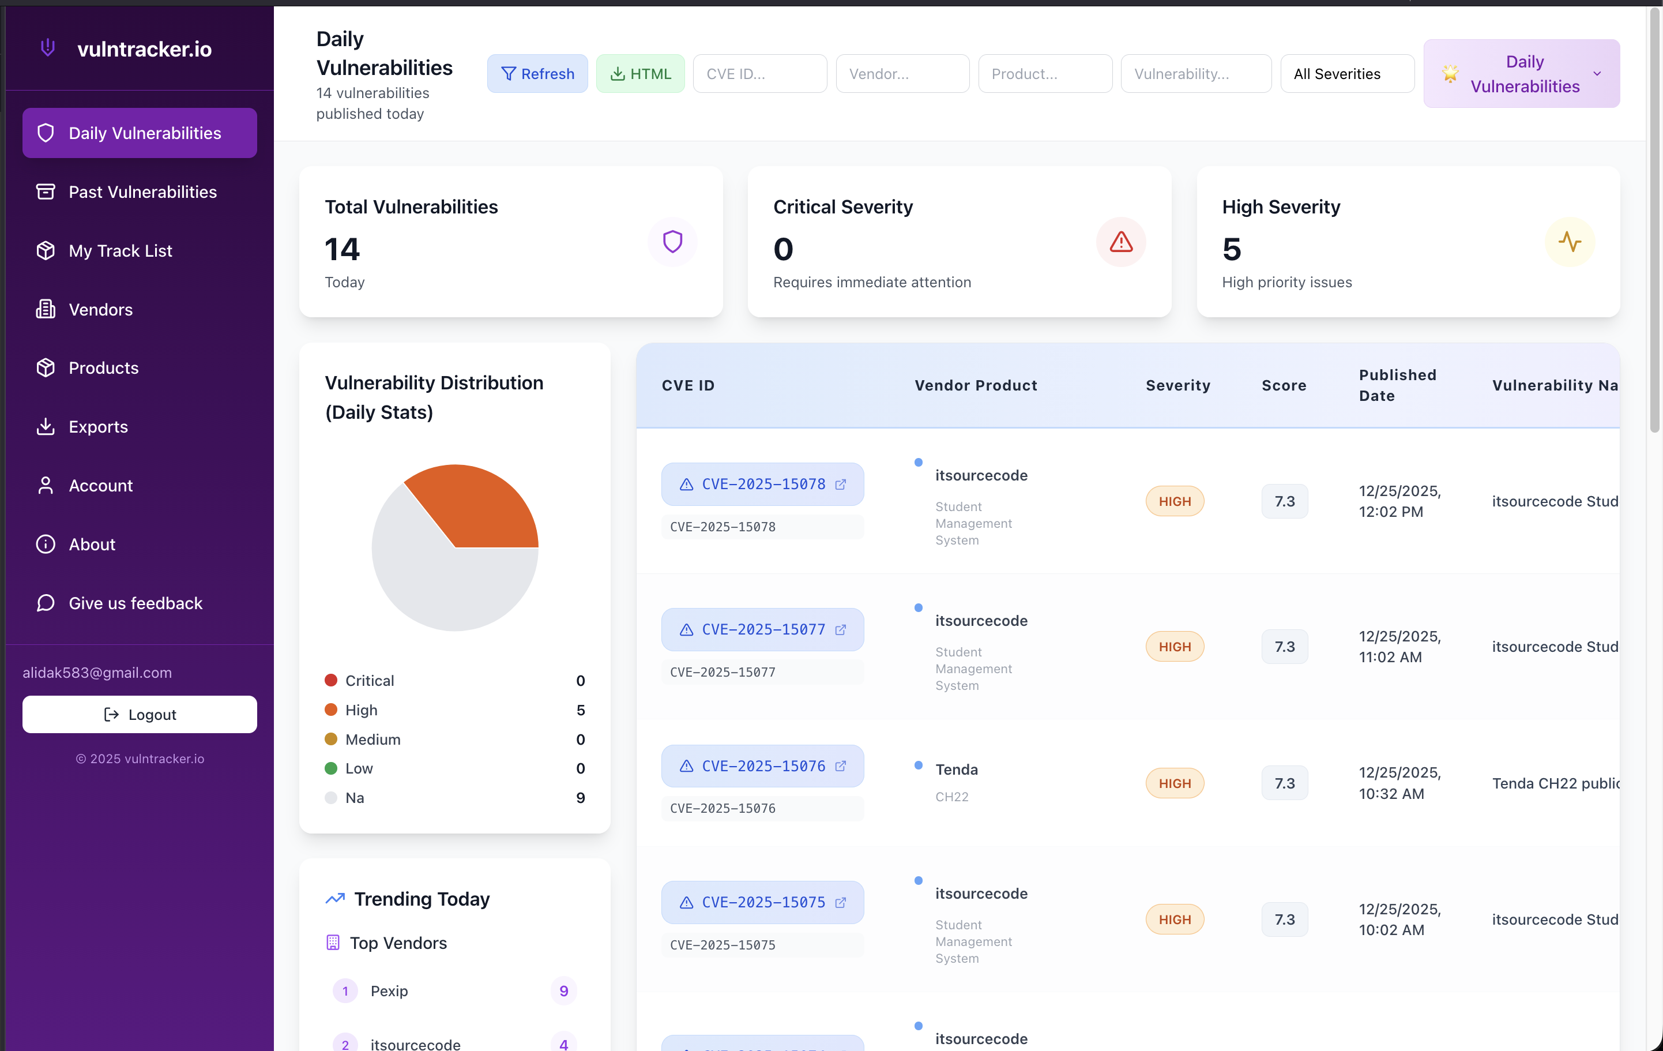Click the Products package icon

click(x=46, y=367)
